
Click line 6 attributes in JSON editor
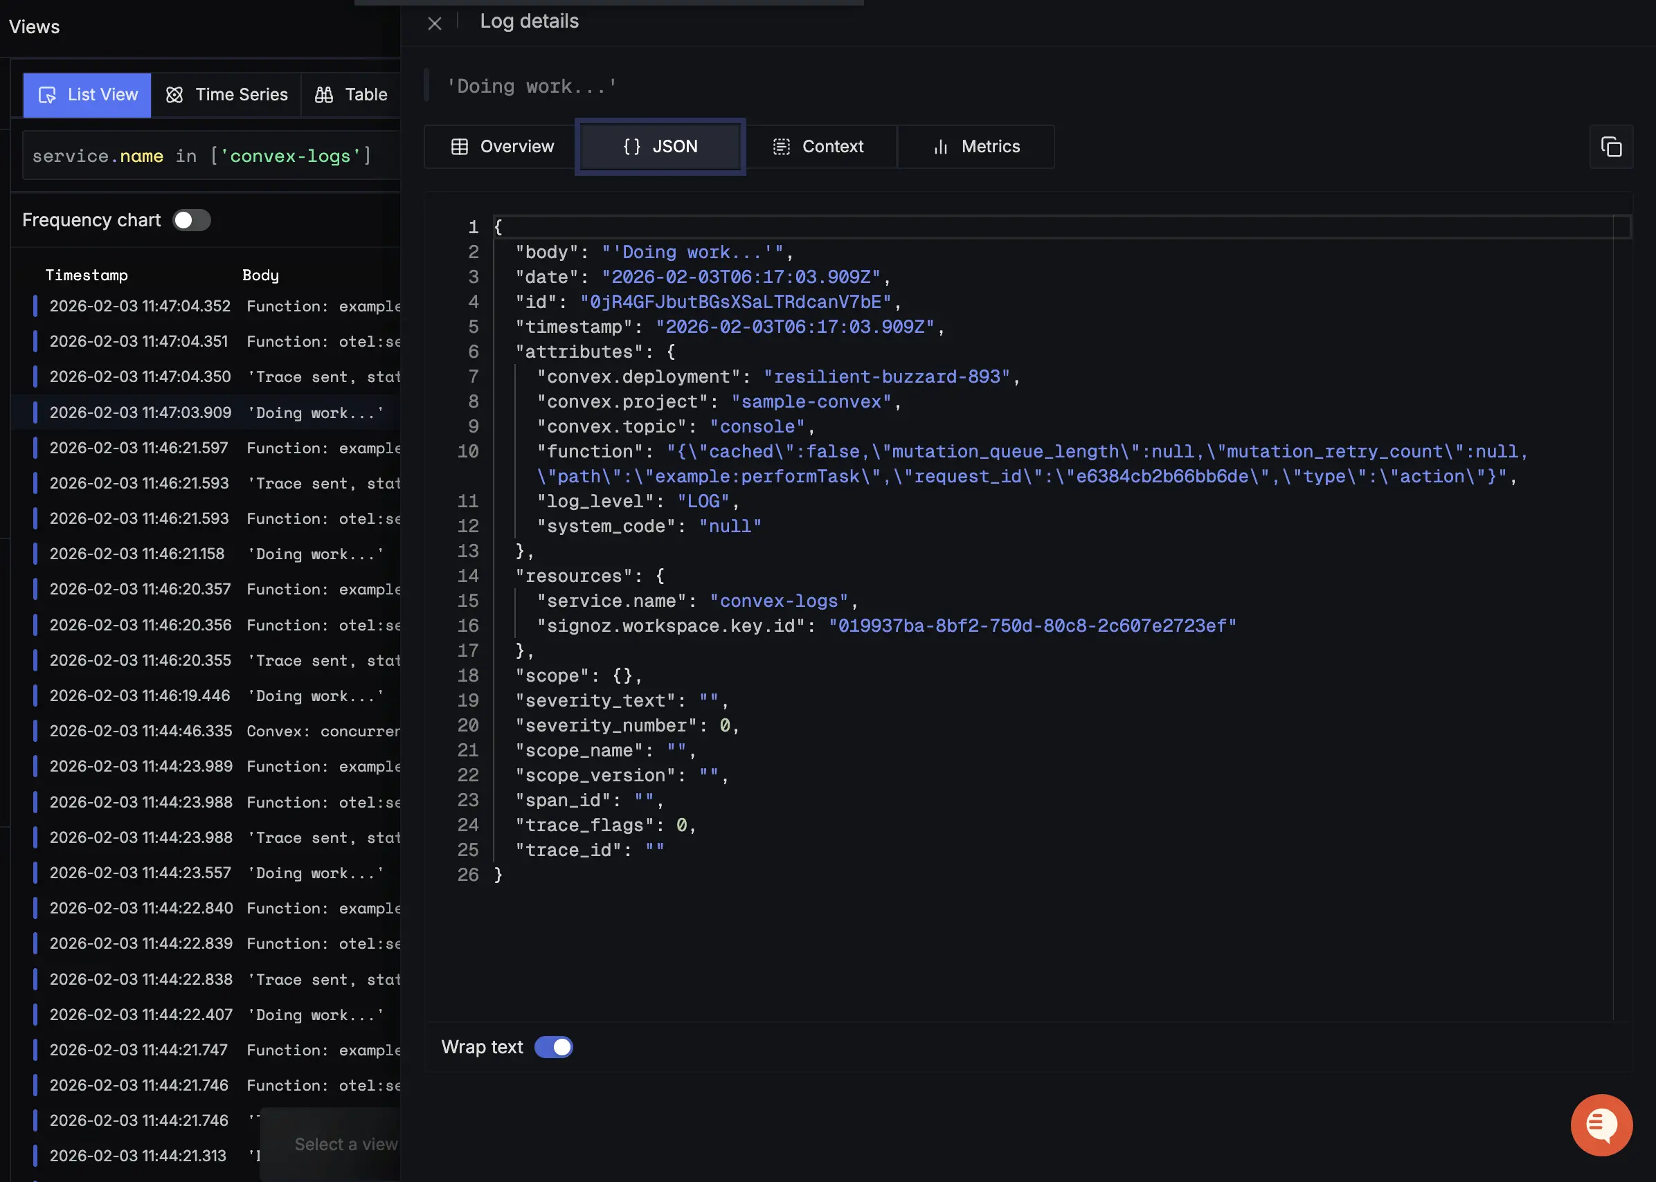[579, 352]
